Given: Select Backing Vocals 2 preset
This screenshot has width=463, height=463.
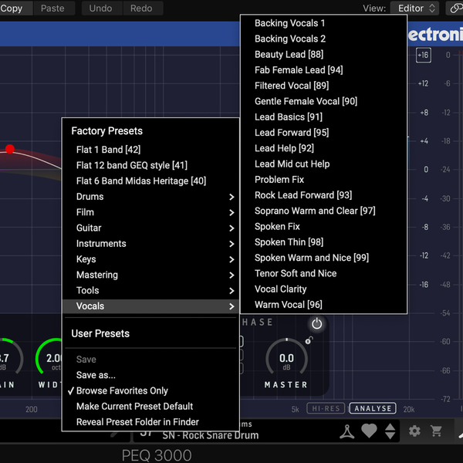Looking at the screenshot, I should tap(323, 39).
